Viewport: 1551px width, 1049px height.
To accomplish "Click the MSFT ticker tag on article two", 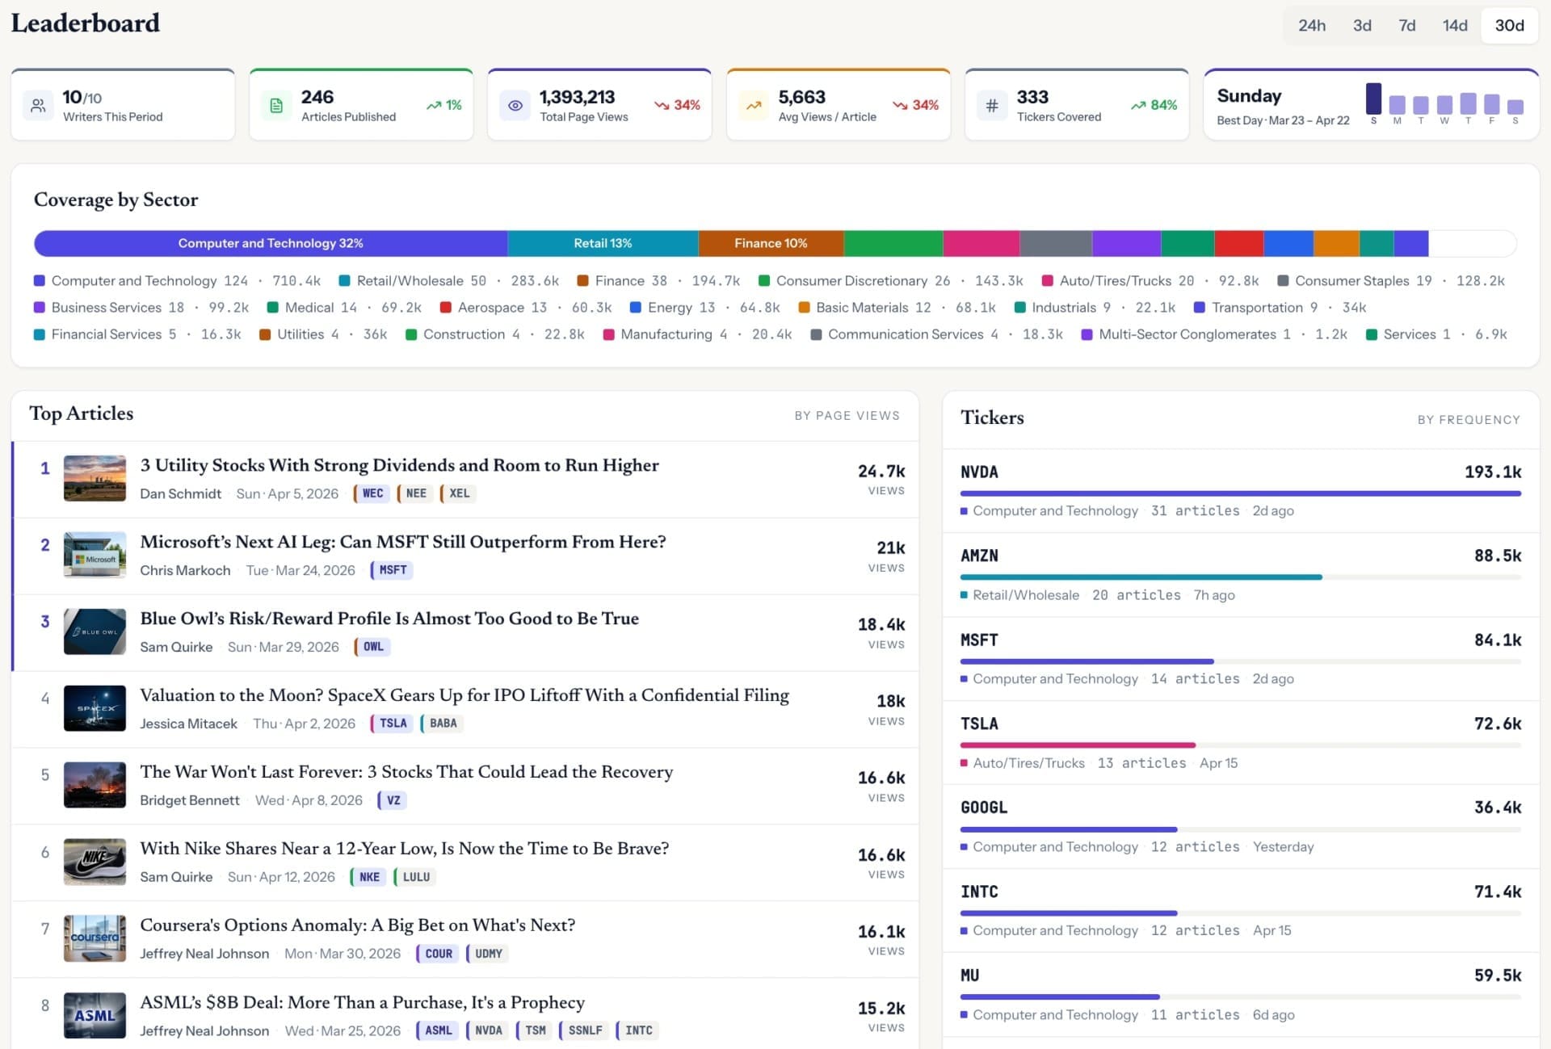I will tap(393, 570).
